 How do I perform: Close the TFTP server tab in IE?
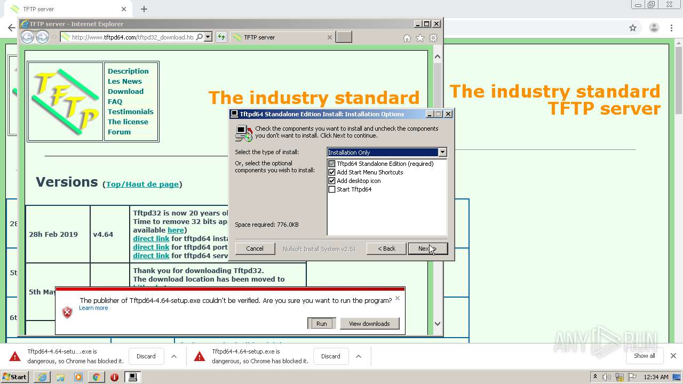329,37
